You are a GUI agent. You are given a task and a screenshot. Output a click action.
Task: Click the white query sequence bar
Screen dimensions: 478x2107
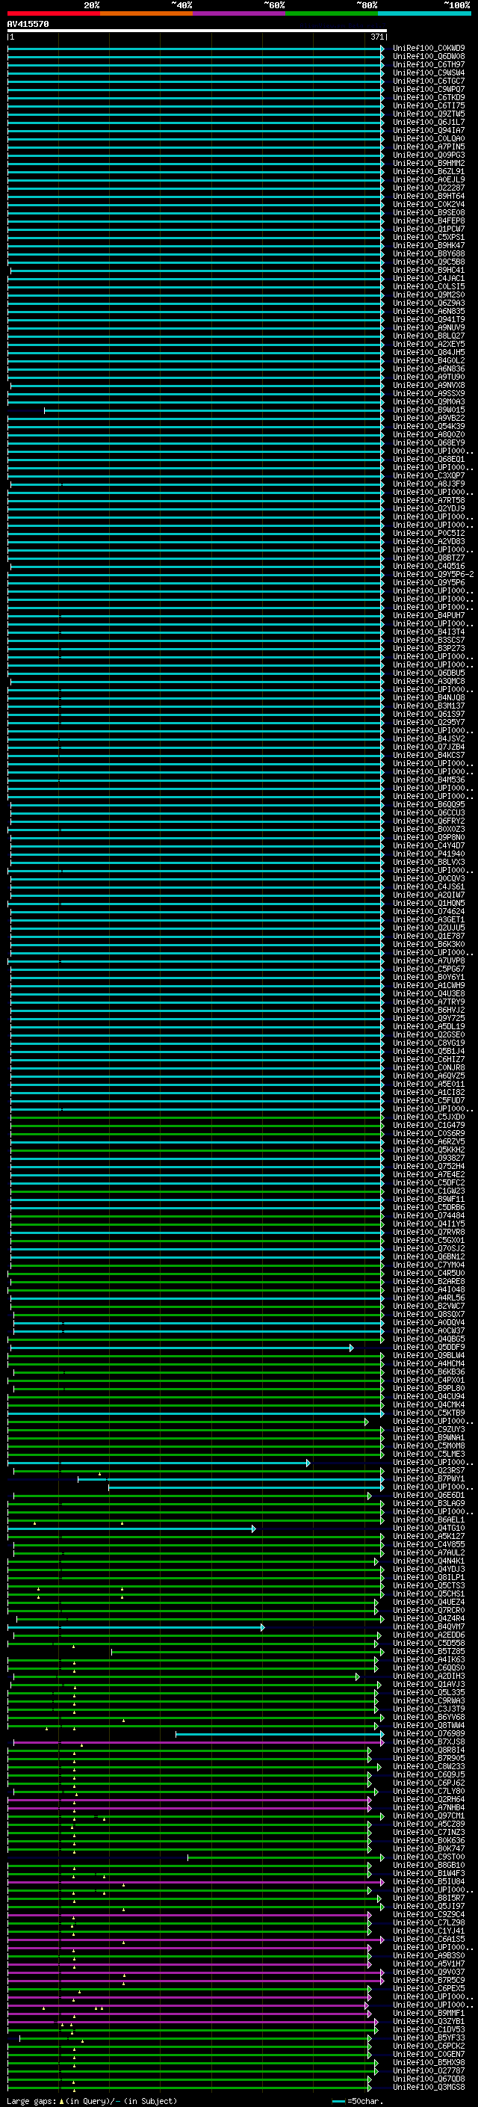(x=196, y=31)
